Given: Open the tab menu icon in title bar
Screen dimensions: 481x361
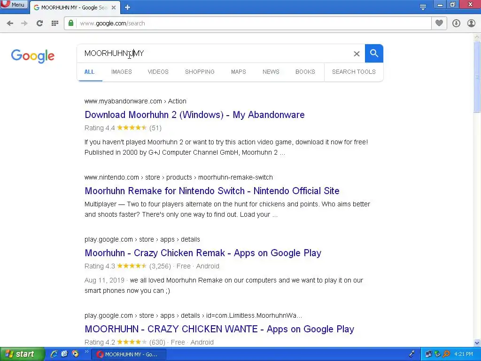Looking at the screenshot, I should (x=423, y=8).
